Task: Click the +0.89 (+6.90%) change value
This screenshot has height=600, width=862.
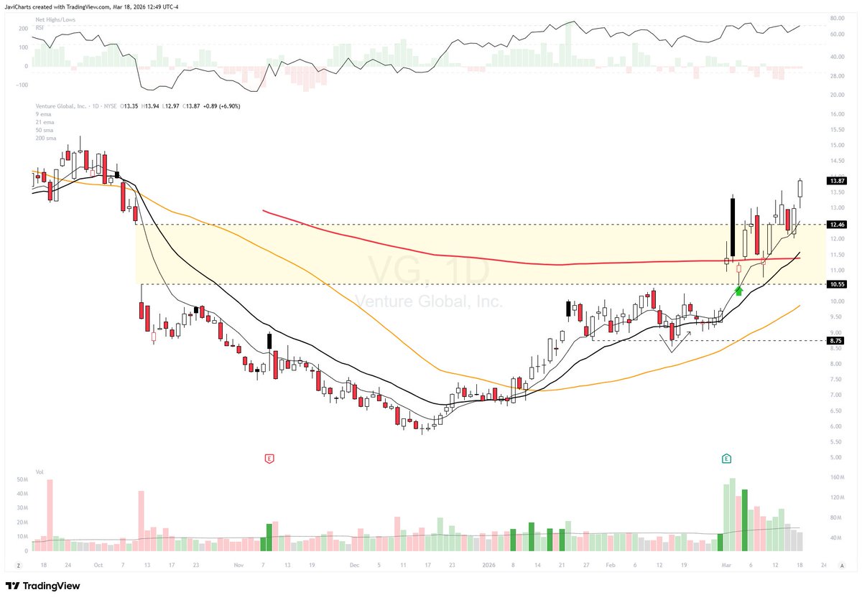Action: (x=221, y=106)
